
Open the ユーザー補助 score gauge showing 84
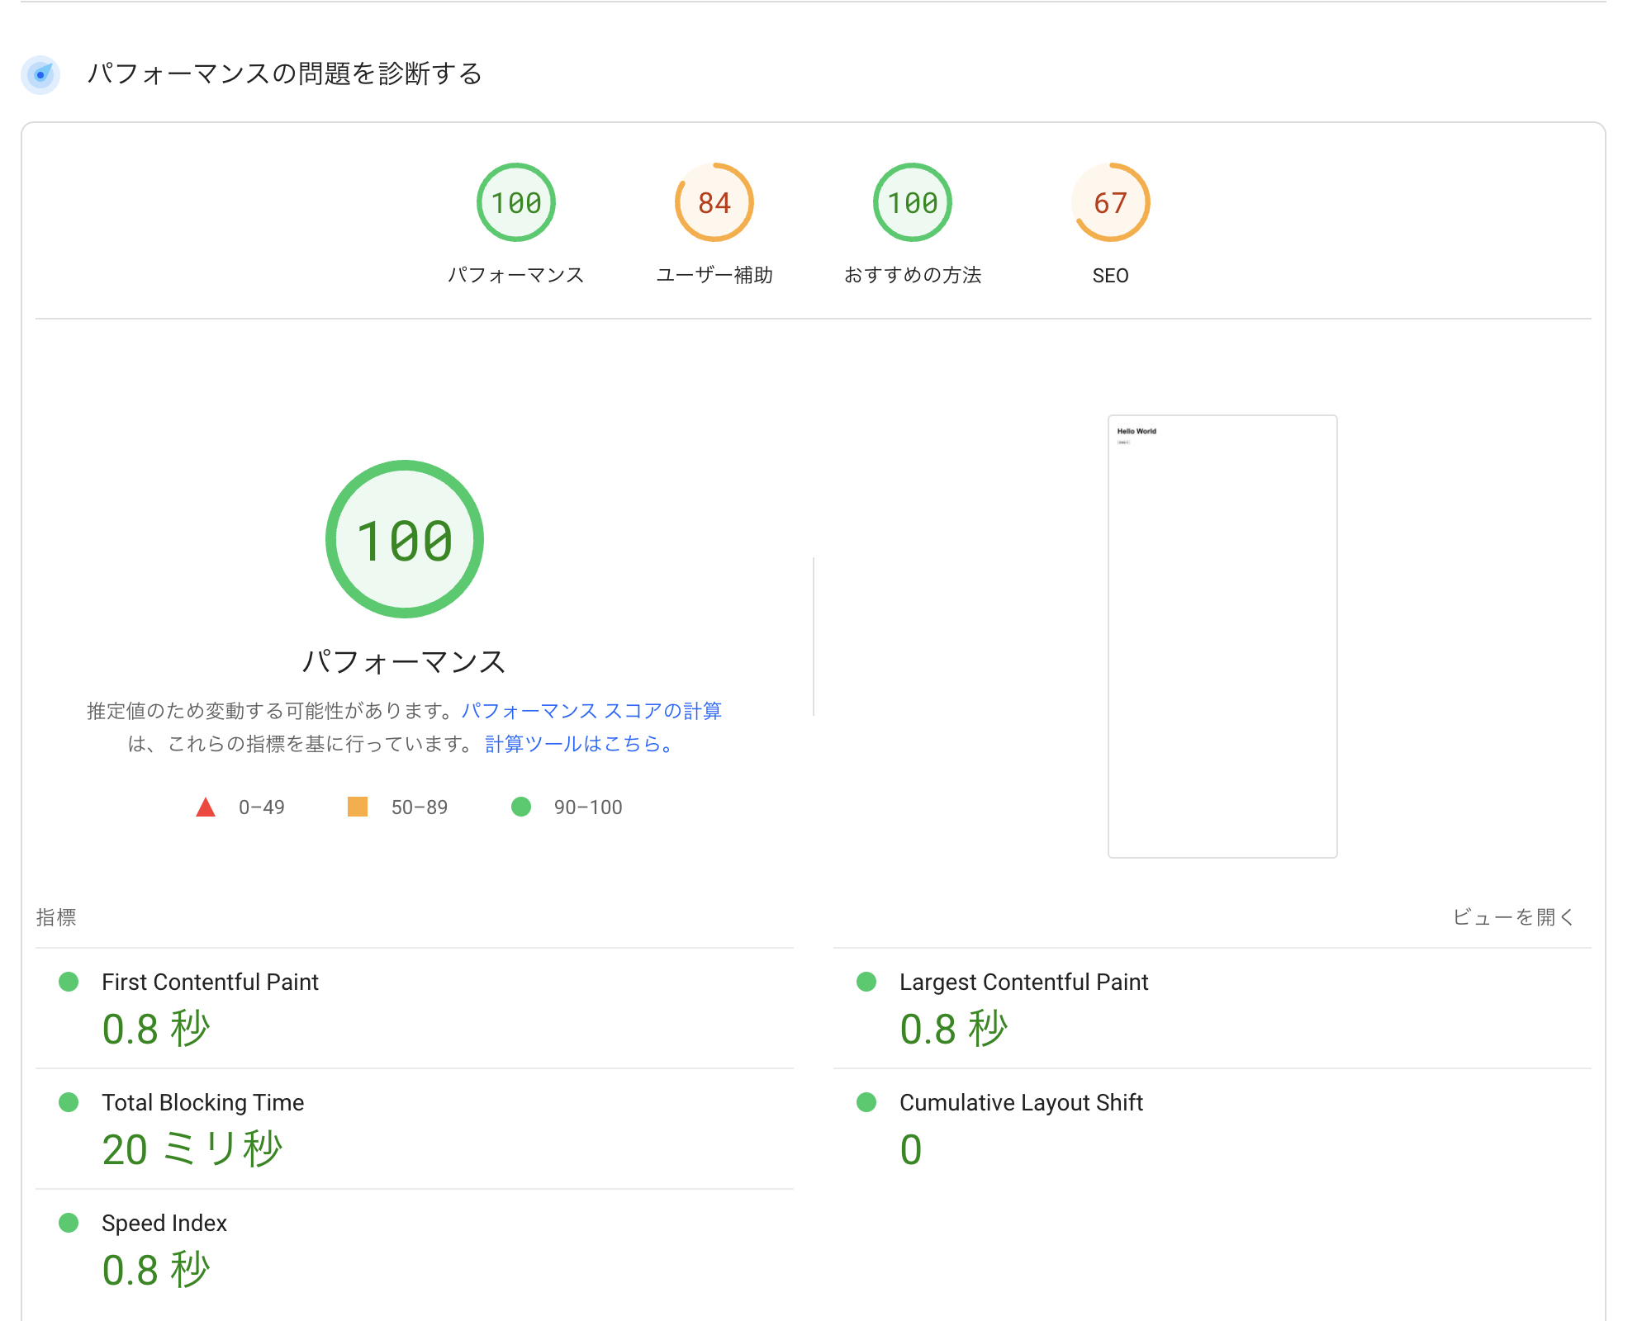(x=714, y=202)
